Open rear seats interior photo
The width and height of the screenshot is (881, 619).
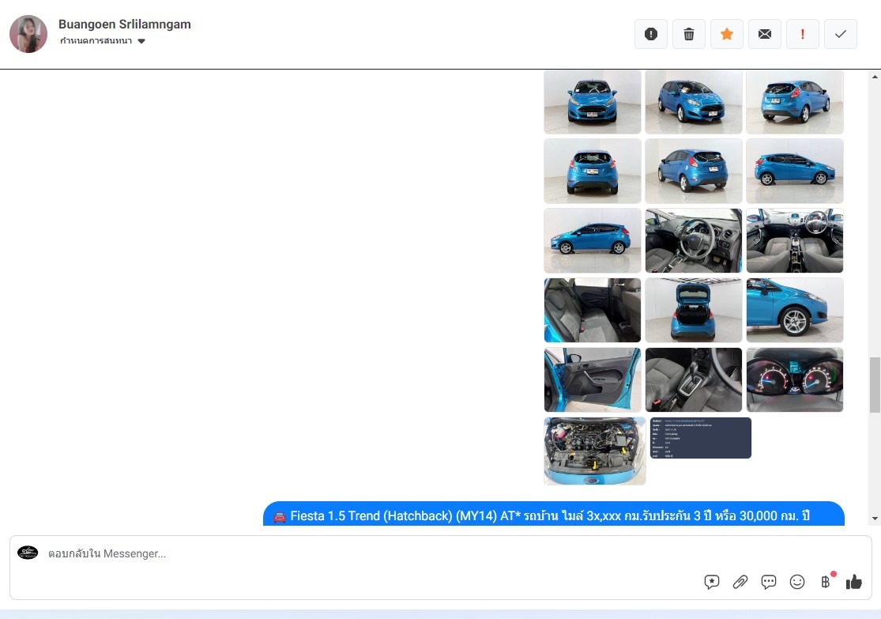(x=592, y=310)
